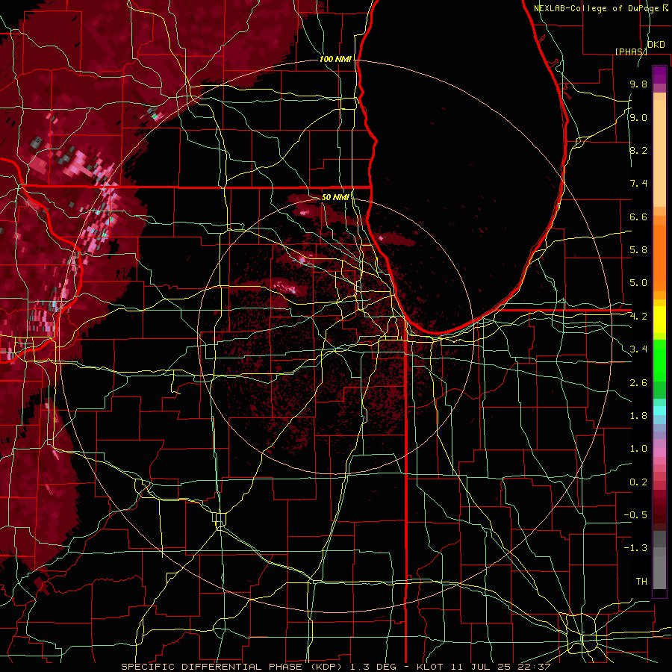Click the yellow segment of the color bar

[659, 320]
